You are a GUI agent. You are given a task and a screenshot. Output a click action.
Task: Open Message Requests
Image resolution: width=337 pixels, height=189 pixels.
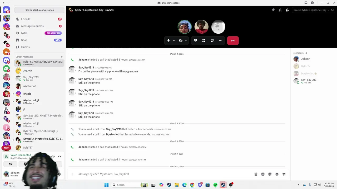pos(39,26)
